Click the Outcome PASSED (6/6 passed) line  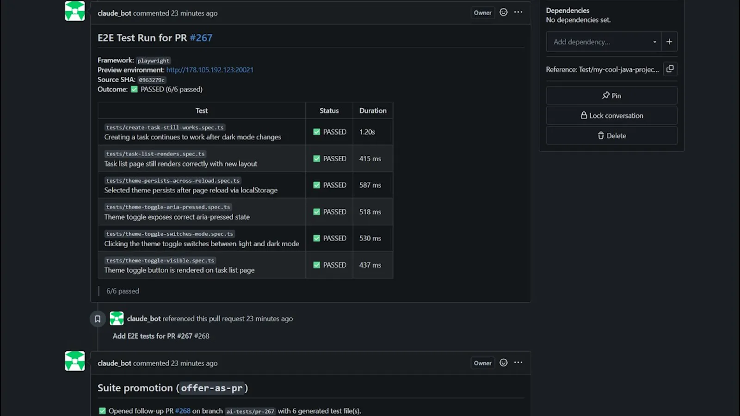click(x=150, y=89)
